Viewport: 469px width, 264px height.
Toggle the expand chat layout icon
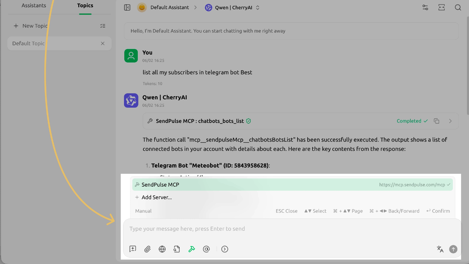point(442,8)
